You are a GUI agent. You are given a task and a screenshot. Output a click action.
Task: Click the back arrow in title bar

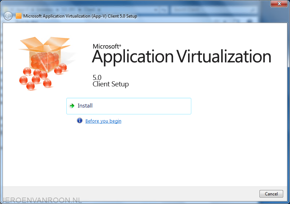(x=8, y=16)
